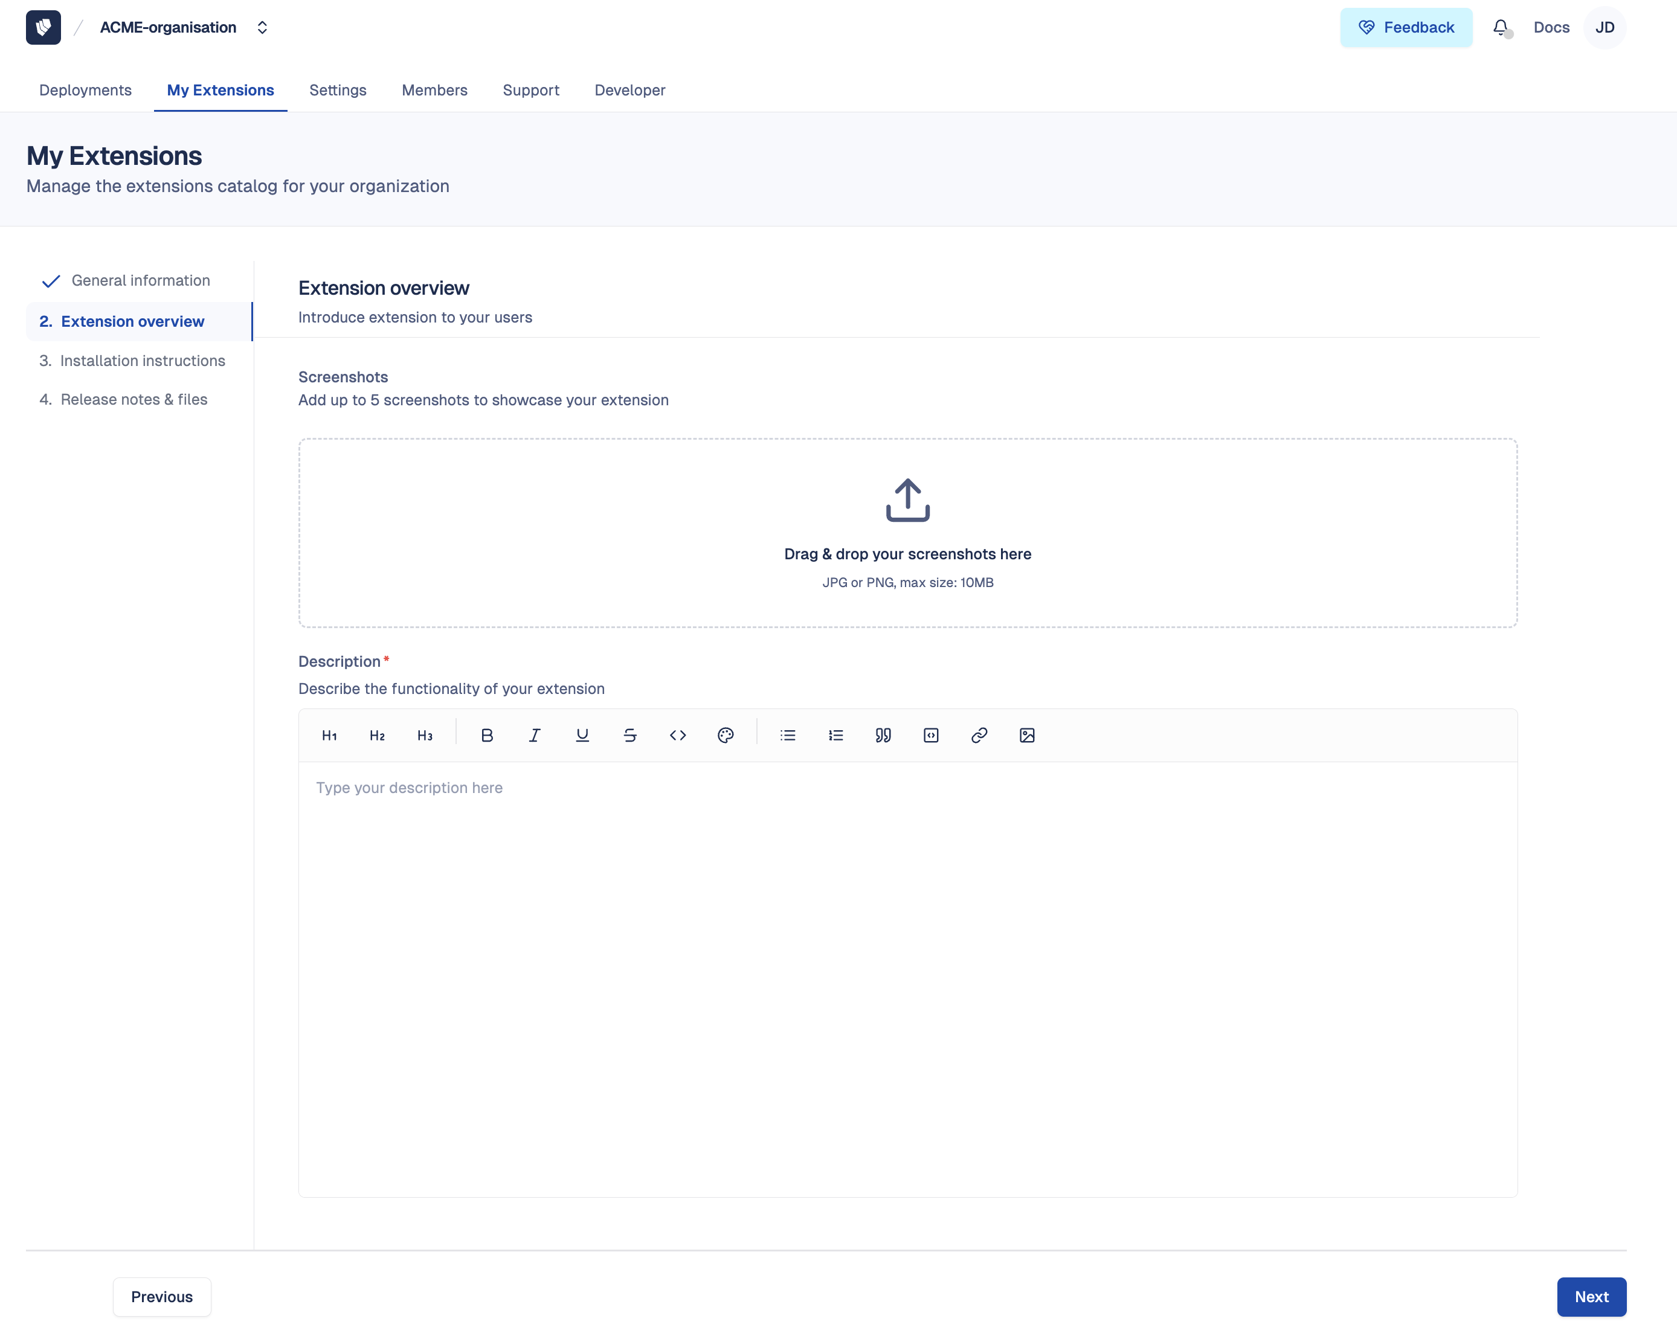The width and height of the screenshot is (1677, 1336).
Task: Insert a blockquote into the description
Action: point(883,735)
